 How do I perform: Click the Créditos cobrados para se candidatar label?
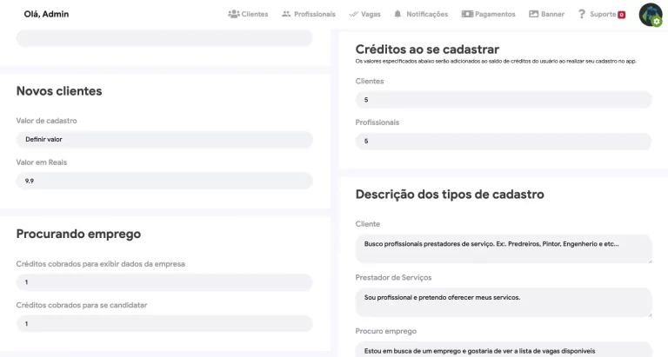coord(82,305)
